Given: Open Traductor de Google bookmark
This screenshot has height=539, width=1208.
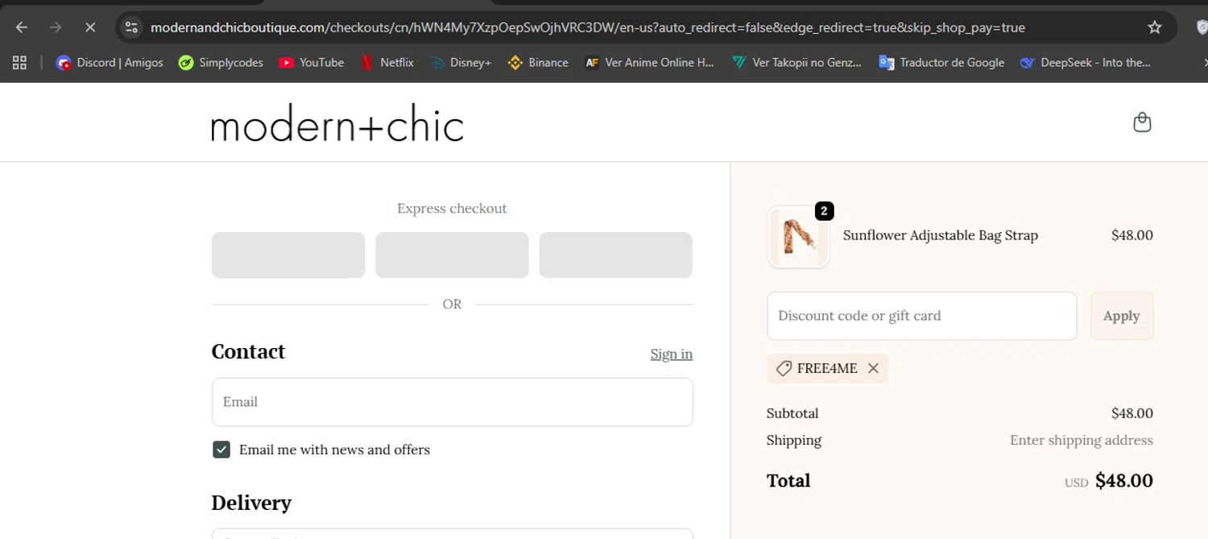Looking at the screenshot, I should pos(941,62).
